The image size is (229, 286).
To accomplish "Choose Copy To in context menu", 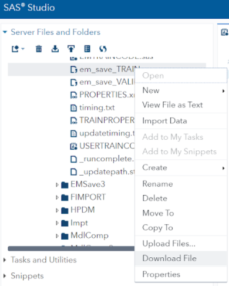I will (181, 228).
